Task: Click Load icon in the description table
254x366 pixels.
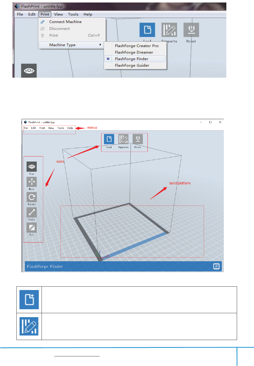Action: (29, 299)
